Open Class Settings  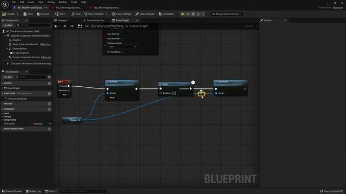click(121, 14)
